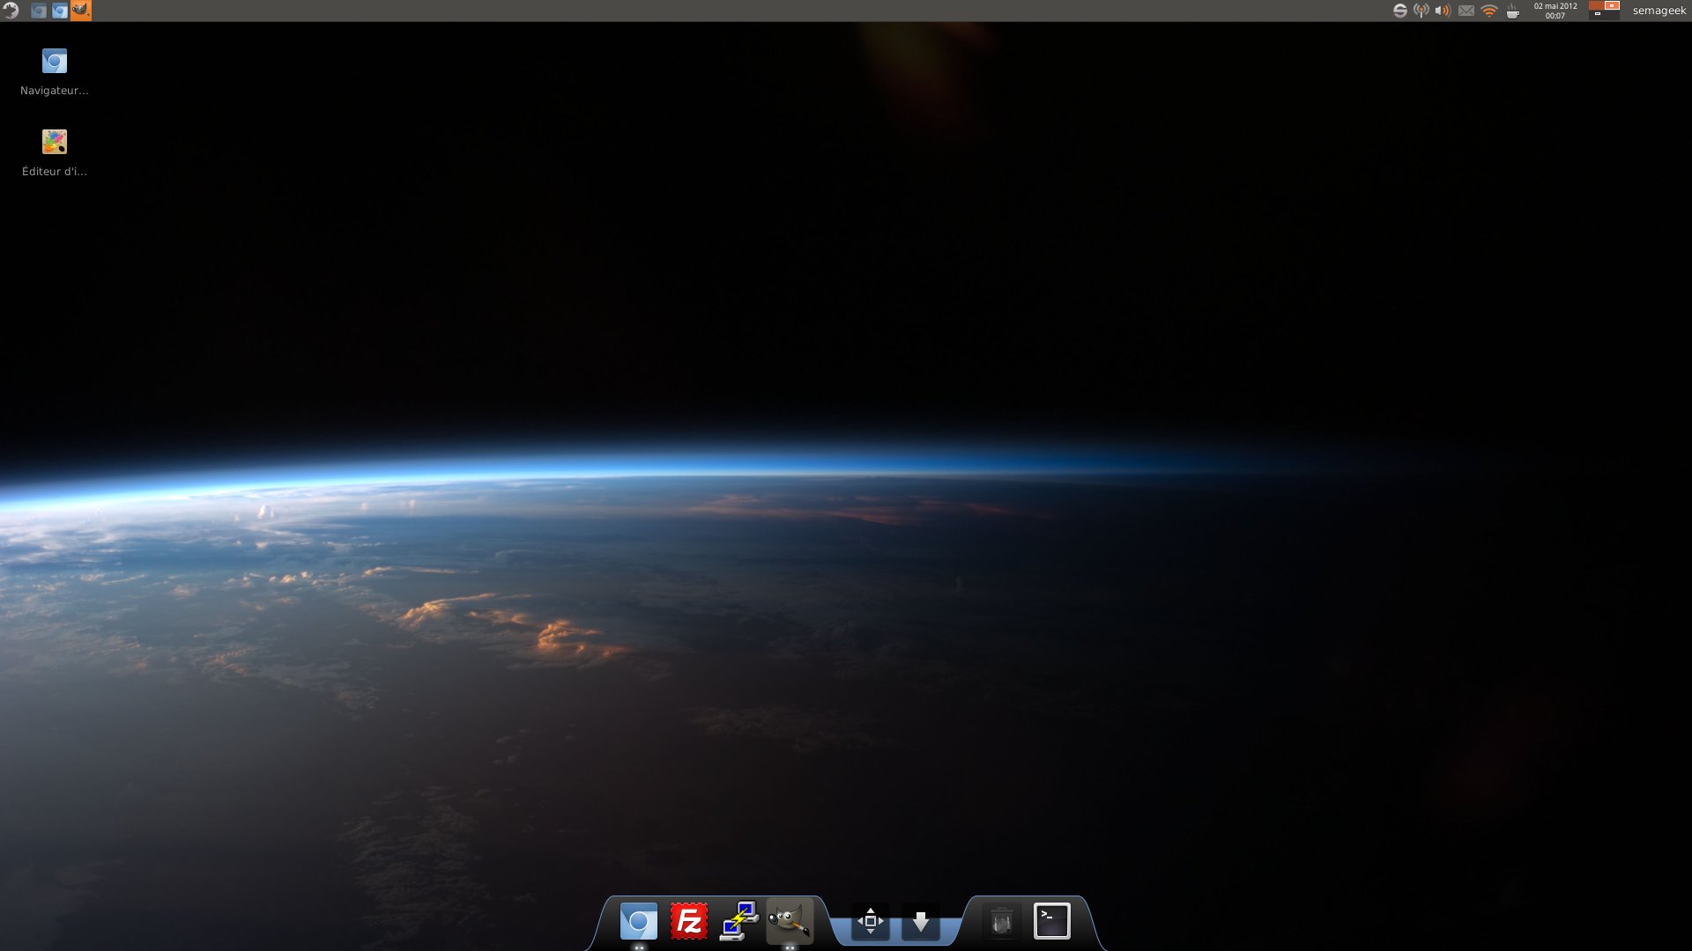Switch to first Chromium window in top panel
Screen dimensions: 1692x951
coord(39,11)
